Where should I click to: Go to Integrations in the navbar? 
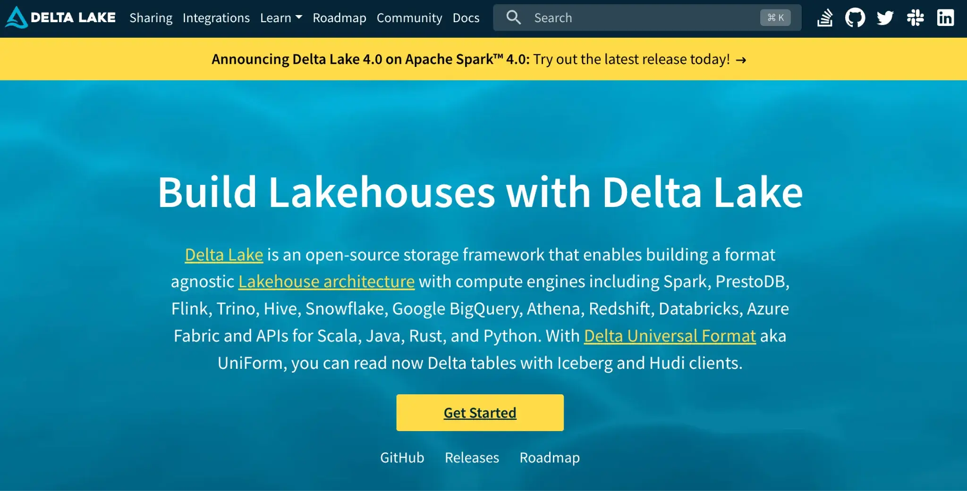pyautogui.click(x=216, y=18)
